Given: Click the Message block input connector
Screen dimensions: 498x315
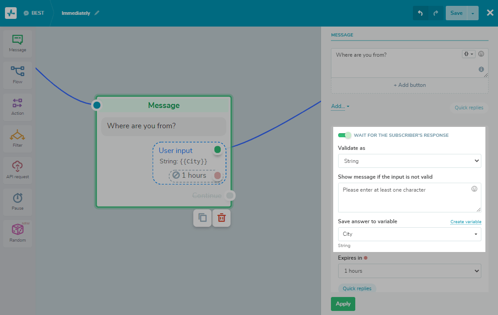Looking at the screenshot, I should pos(97,105).
